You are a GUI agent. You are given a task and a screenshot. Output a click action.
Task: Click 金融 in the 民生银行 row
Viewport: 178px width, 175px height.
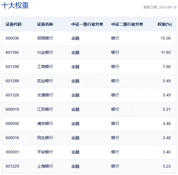pyautogui.click(x=75, y=138)
